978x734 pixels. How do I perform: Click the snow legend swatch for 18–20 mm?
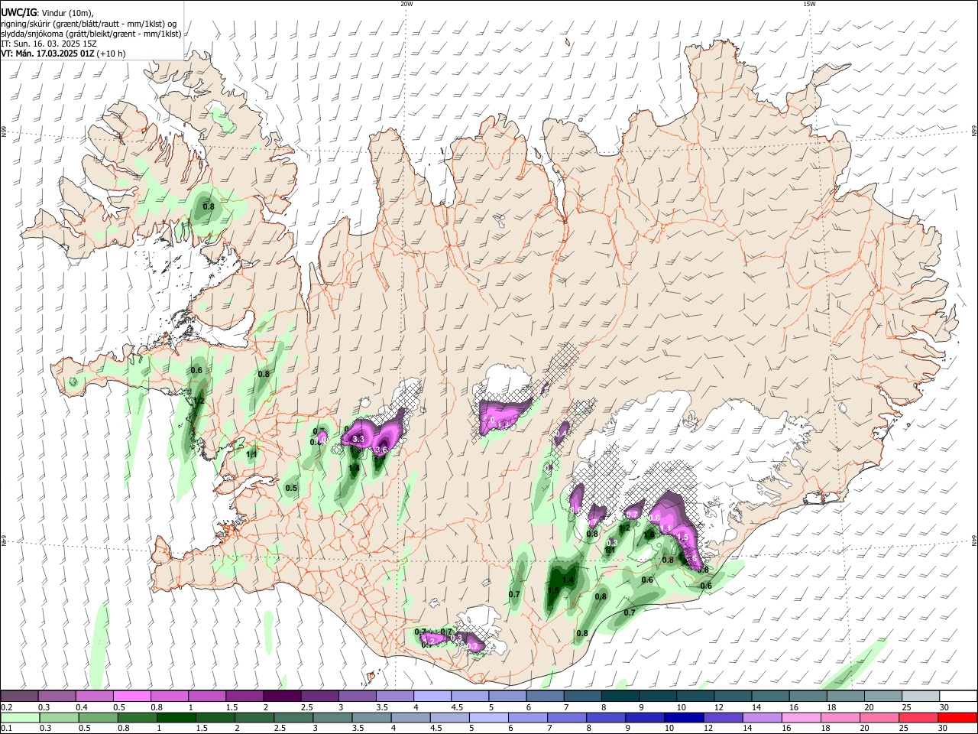(x=845, y=696)
